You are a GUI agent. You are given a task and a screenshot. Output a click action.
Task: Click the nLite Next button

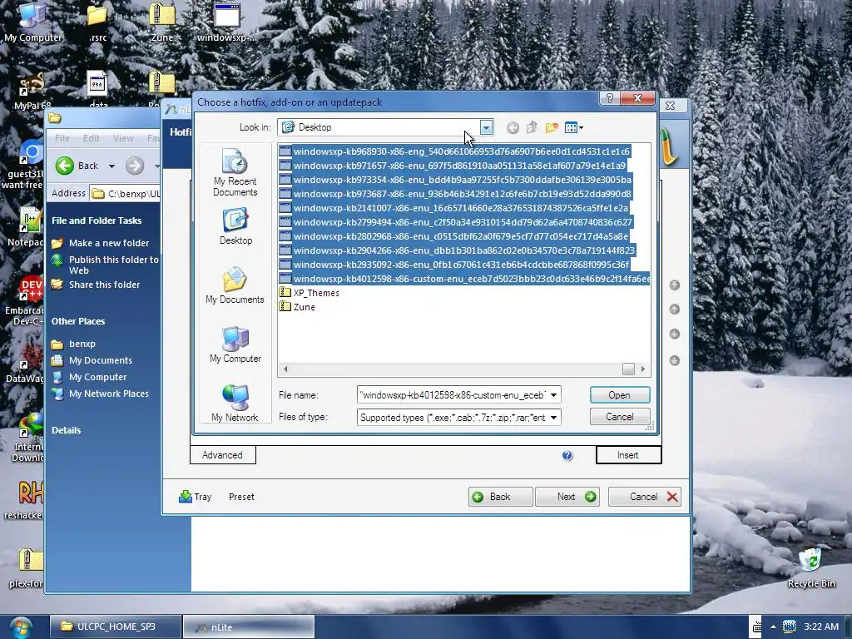pyautogui.click(x=567, y=497)
